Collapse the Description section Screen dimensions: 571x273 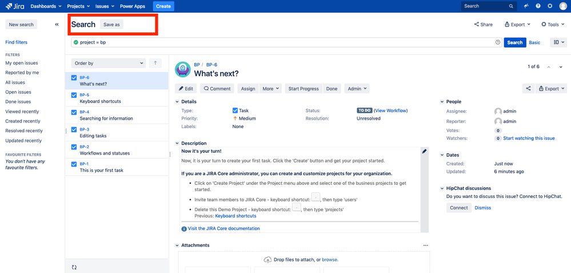coord(177,143)
